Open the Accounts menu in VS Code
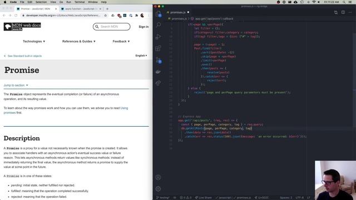The image size is (356, 200). [x=158, y=177]
